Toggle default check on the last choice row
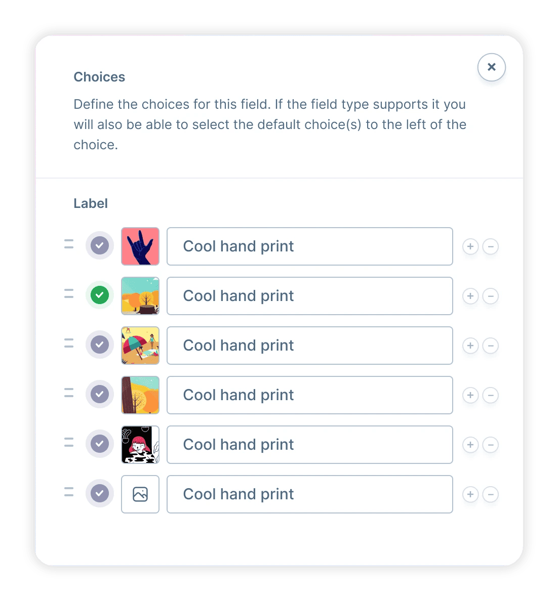 point(100,493)
